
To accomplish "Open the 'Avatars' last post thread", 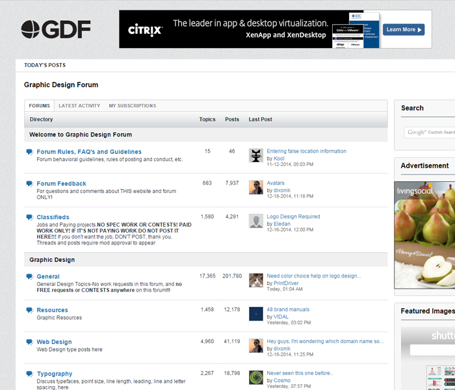I will click(x=276, y=183).
